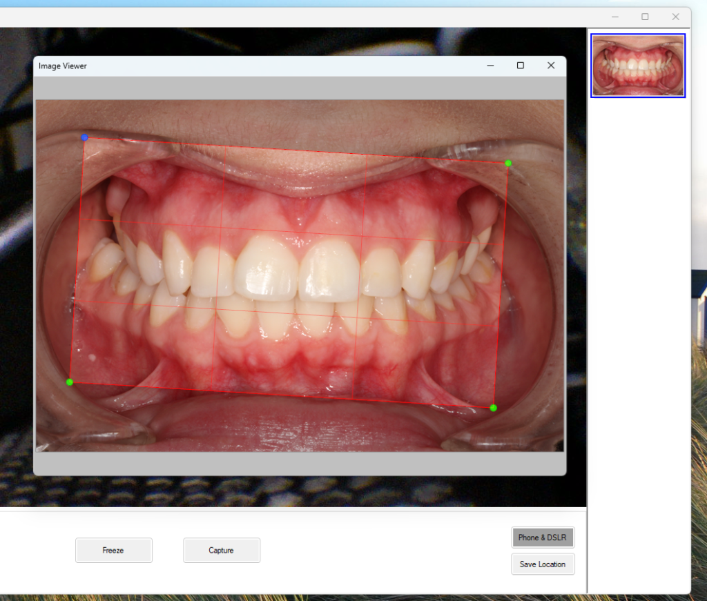Minimize the Image Viewer window
The image size is (707, 601).
tap(490, 66)
